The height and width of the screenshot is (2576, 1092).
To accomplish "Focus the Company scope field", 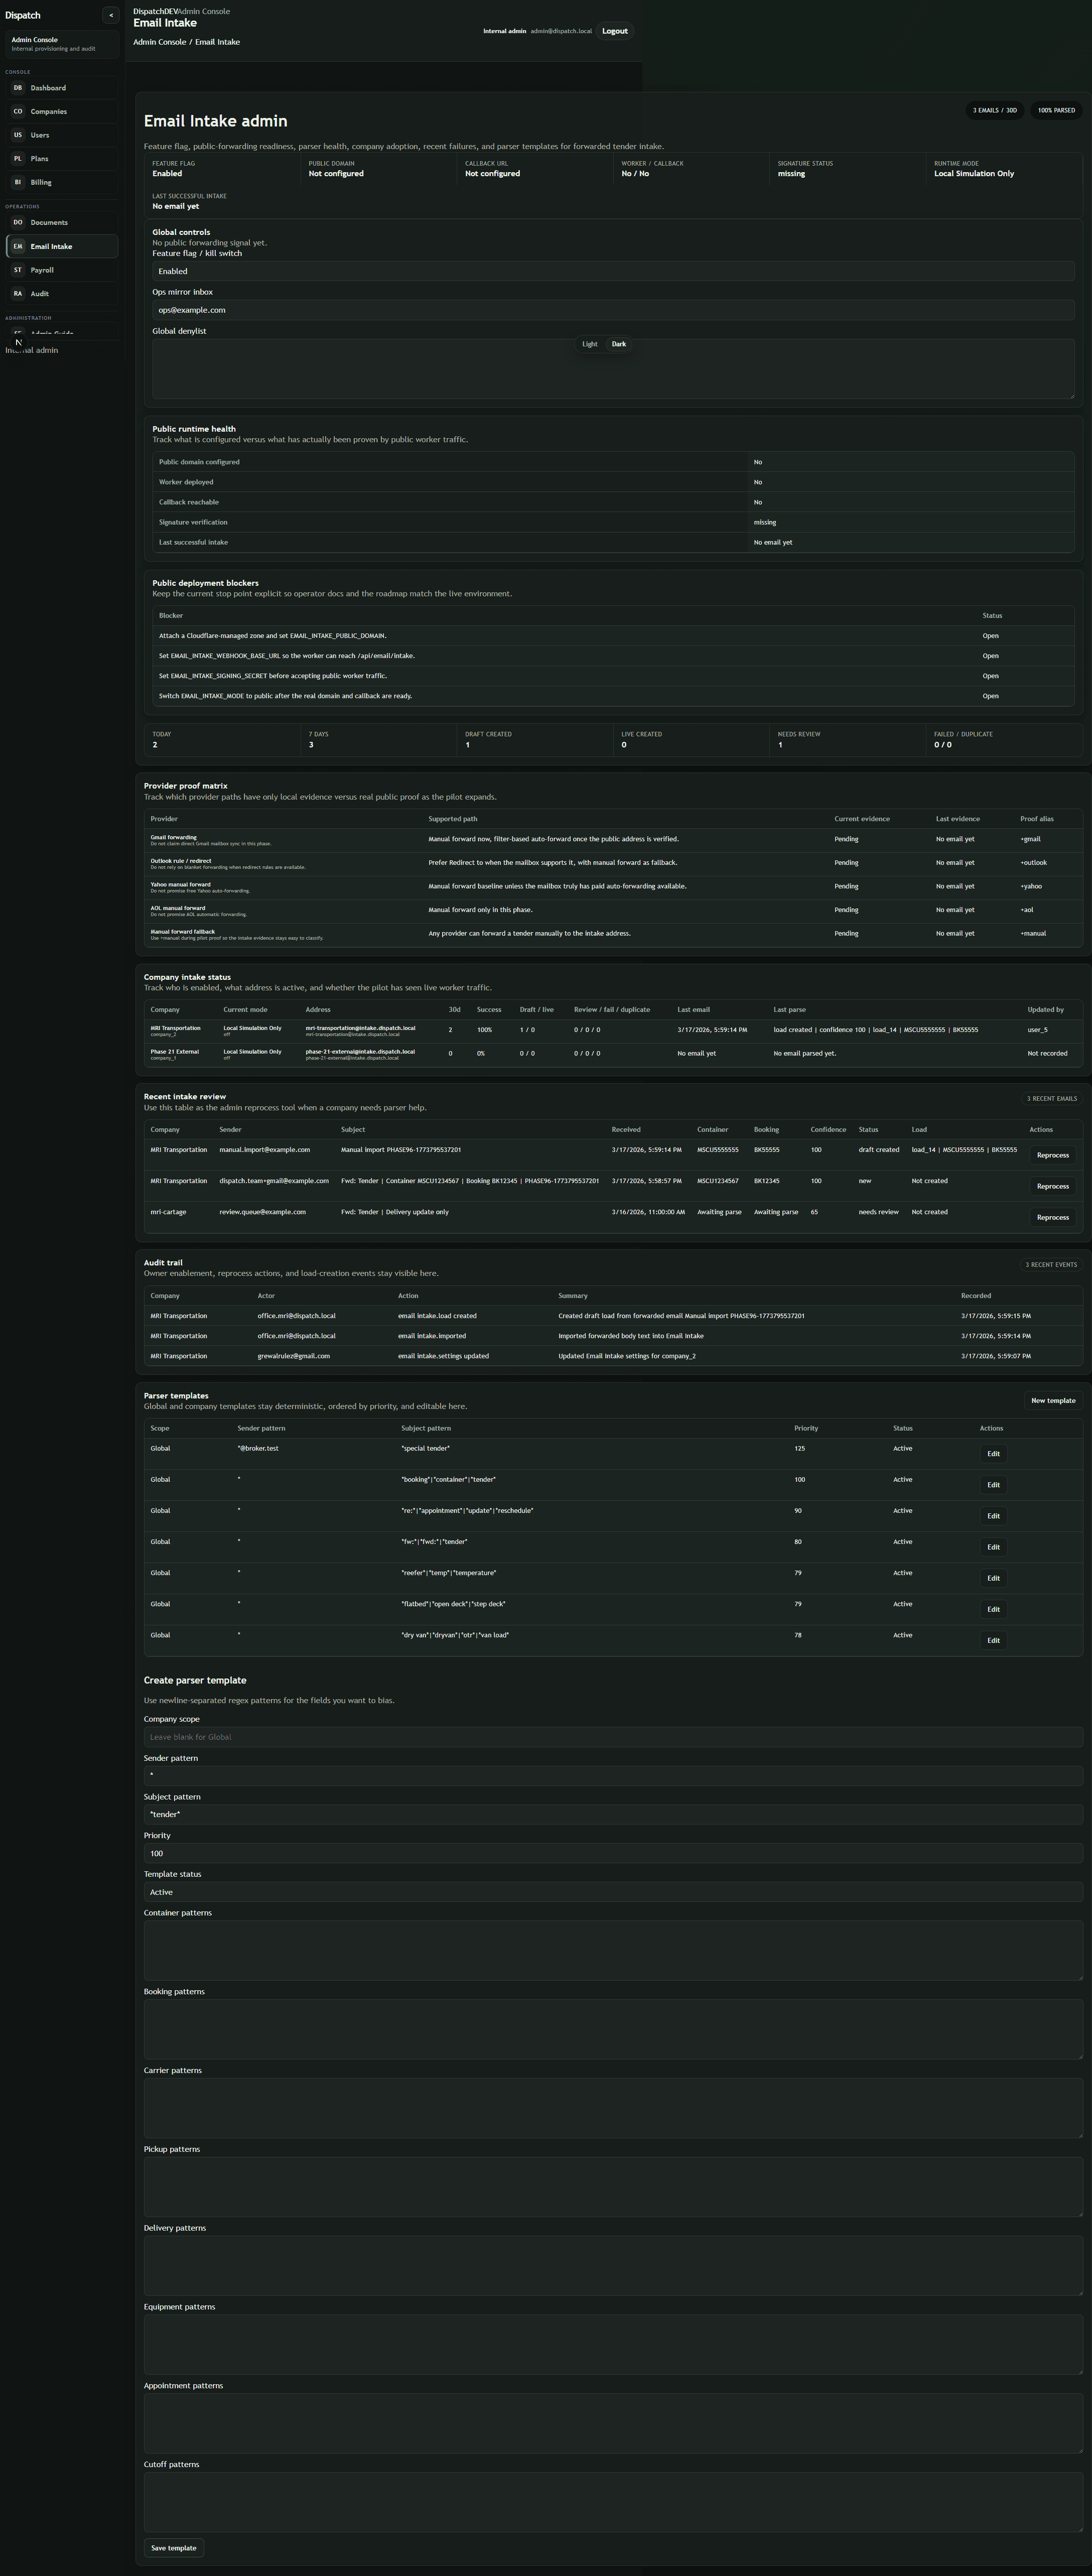I will 613,1737.
